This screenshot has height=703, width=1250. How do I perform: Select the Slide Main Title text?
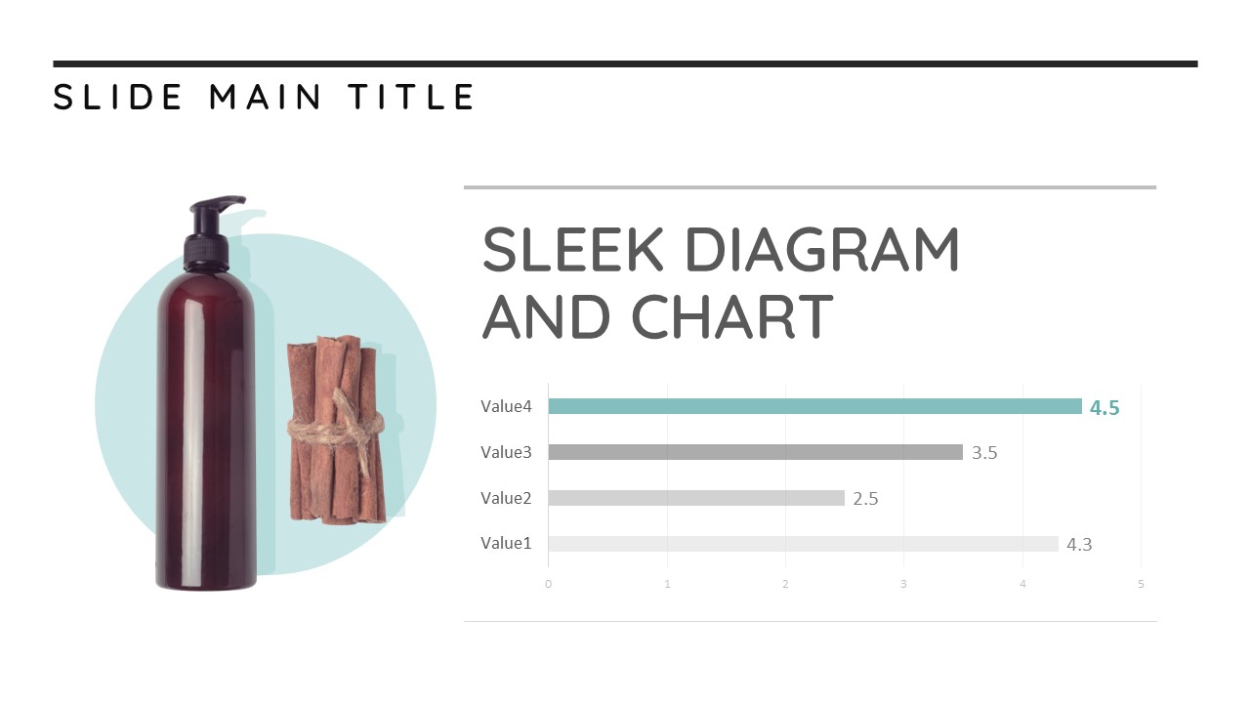pos(264,97)
